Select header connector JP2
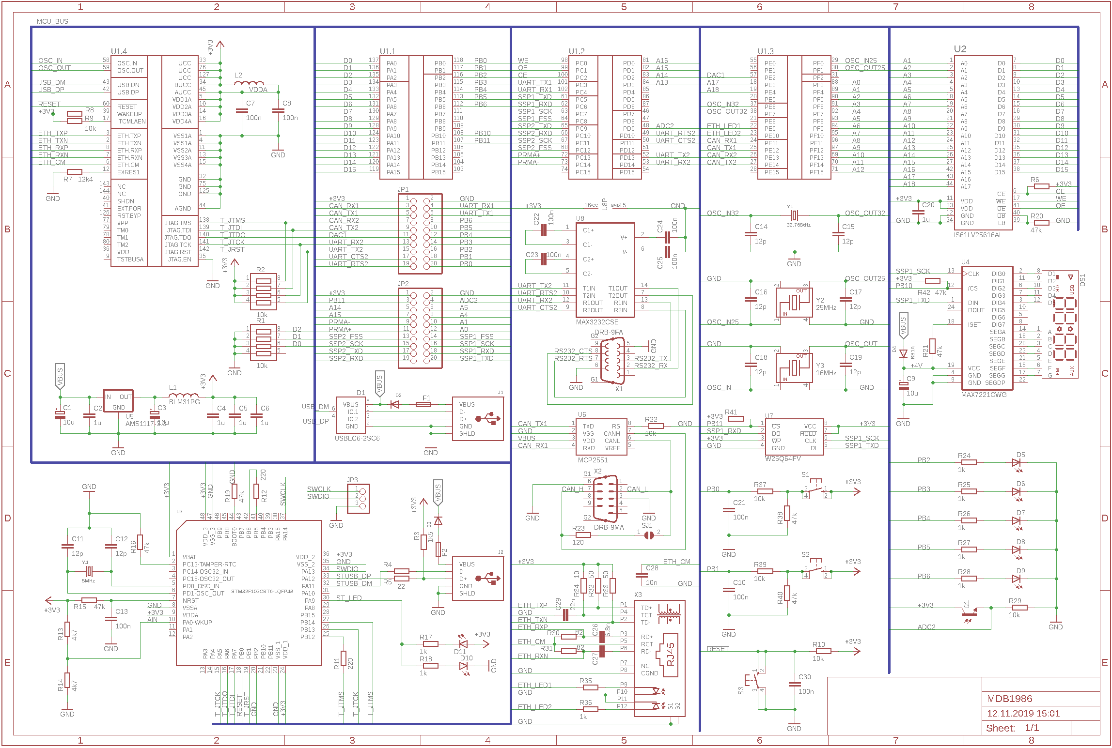 (420, 328)
